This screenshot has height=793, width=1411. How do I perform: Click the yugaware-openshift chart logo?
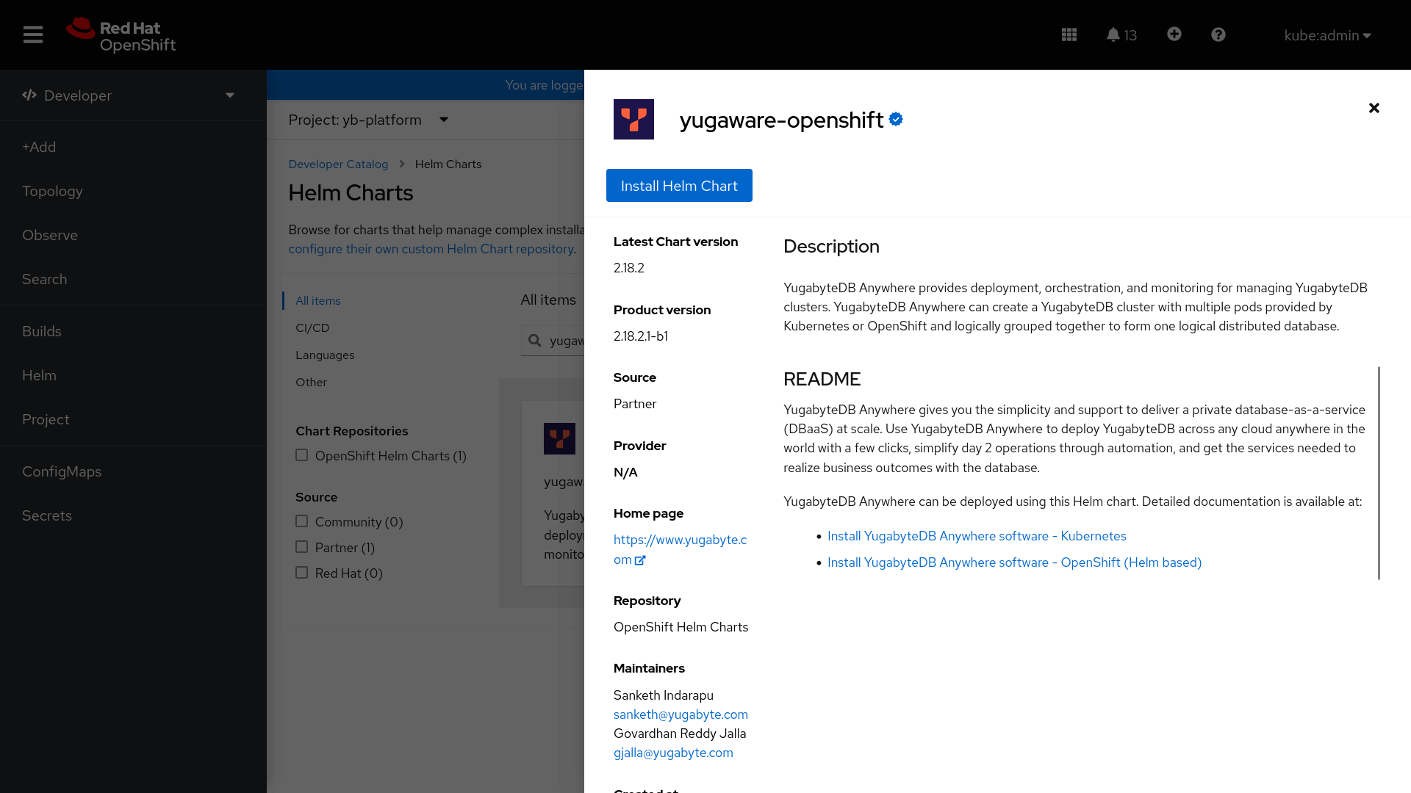click(x=633, y=119)
